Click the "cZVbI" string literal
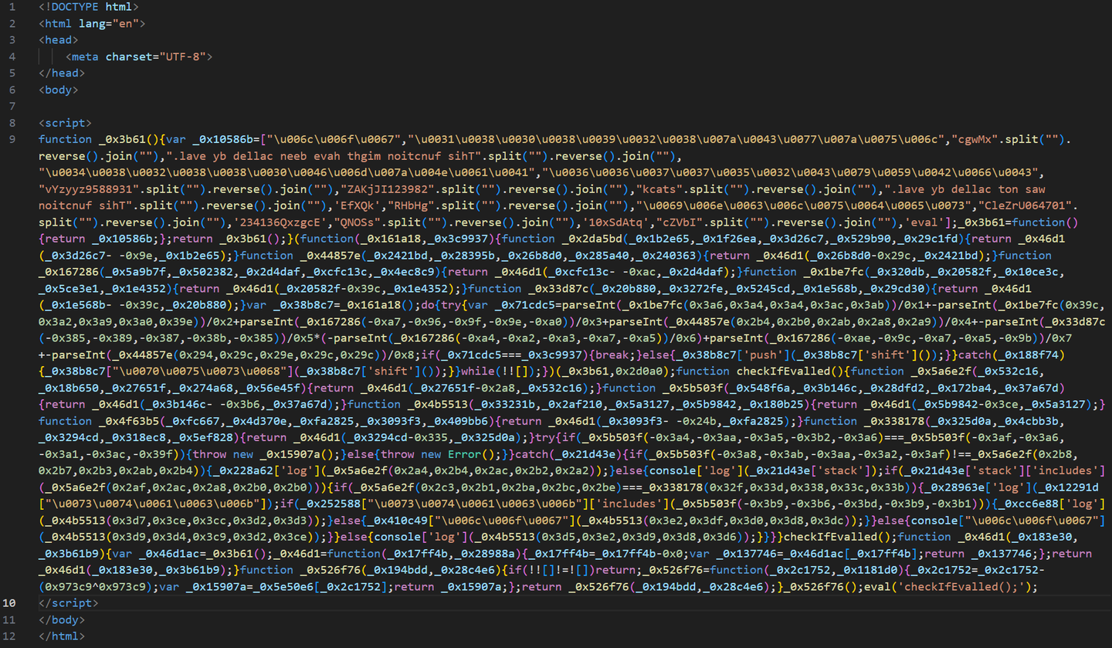1112x648 pixels. [x=679, y=222]
